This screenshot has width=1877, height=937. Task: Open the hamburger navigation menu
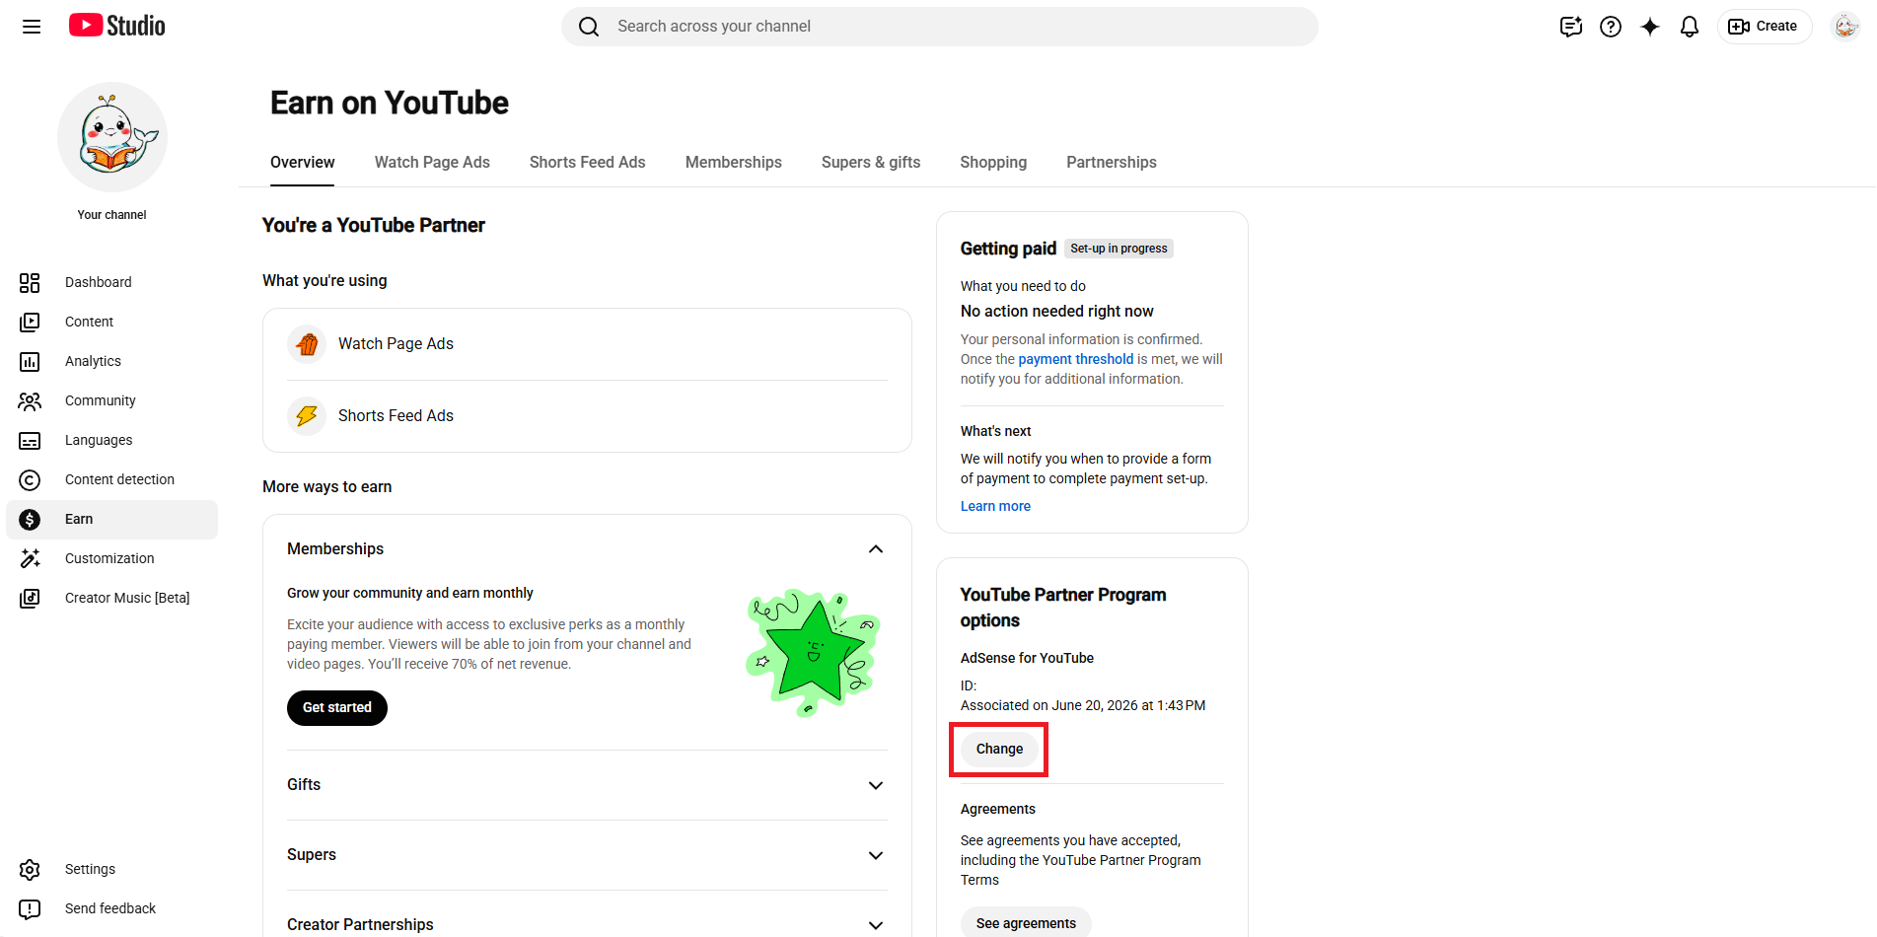click(x=32, y=27)
